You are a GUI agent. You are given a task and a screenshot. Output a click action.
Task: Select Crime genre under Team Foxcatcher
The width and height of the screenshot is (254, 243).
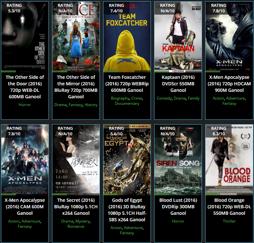pos(137,98)
